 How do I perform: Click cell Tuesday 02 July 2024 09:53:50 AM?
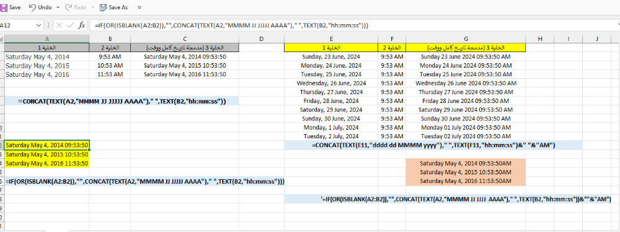(466, 136)
